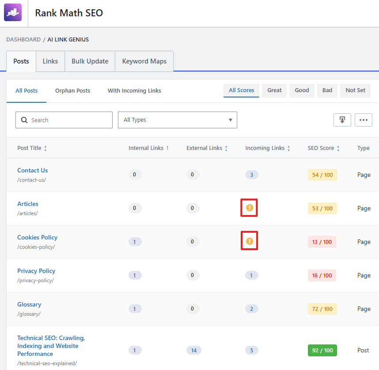
Task: Click the /glossary/ URL text
Action: 29,314
